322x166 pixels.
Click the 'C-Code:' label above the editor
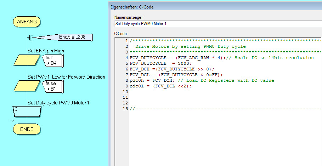121,33
